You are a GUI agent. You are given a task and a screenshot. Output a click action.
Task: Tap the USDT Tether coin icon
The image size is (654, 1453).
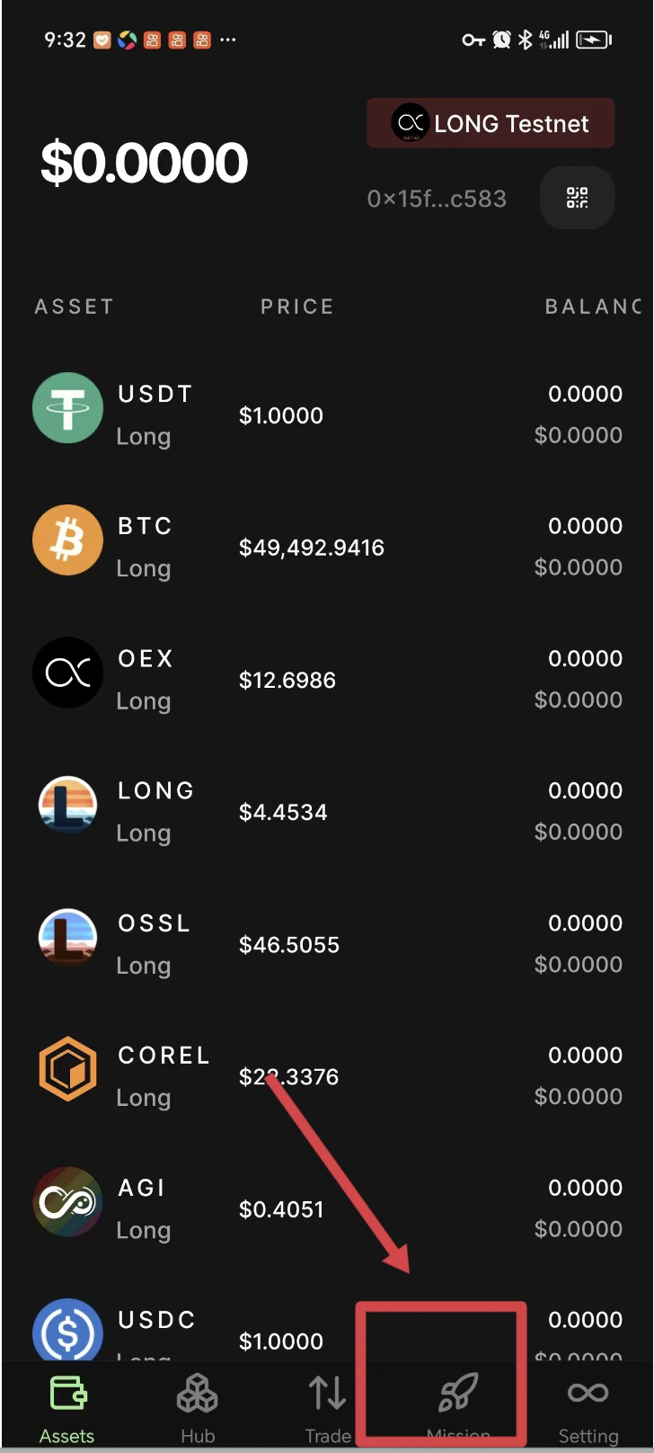(x=67, y=407)
